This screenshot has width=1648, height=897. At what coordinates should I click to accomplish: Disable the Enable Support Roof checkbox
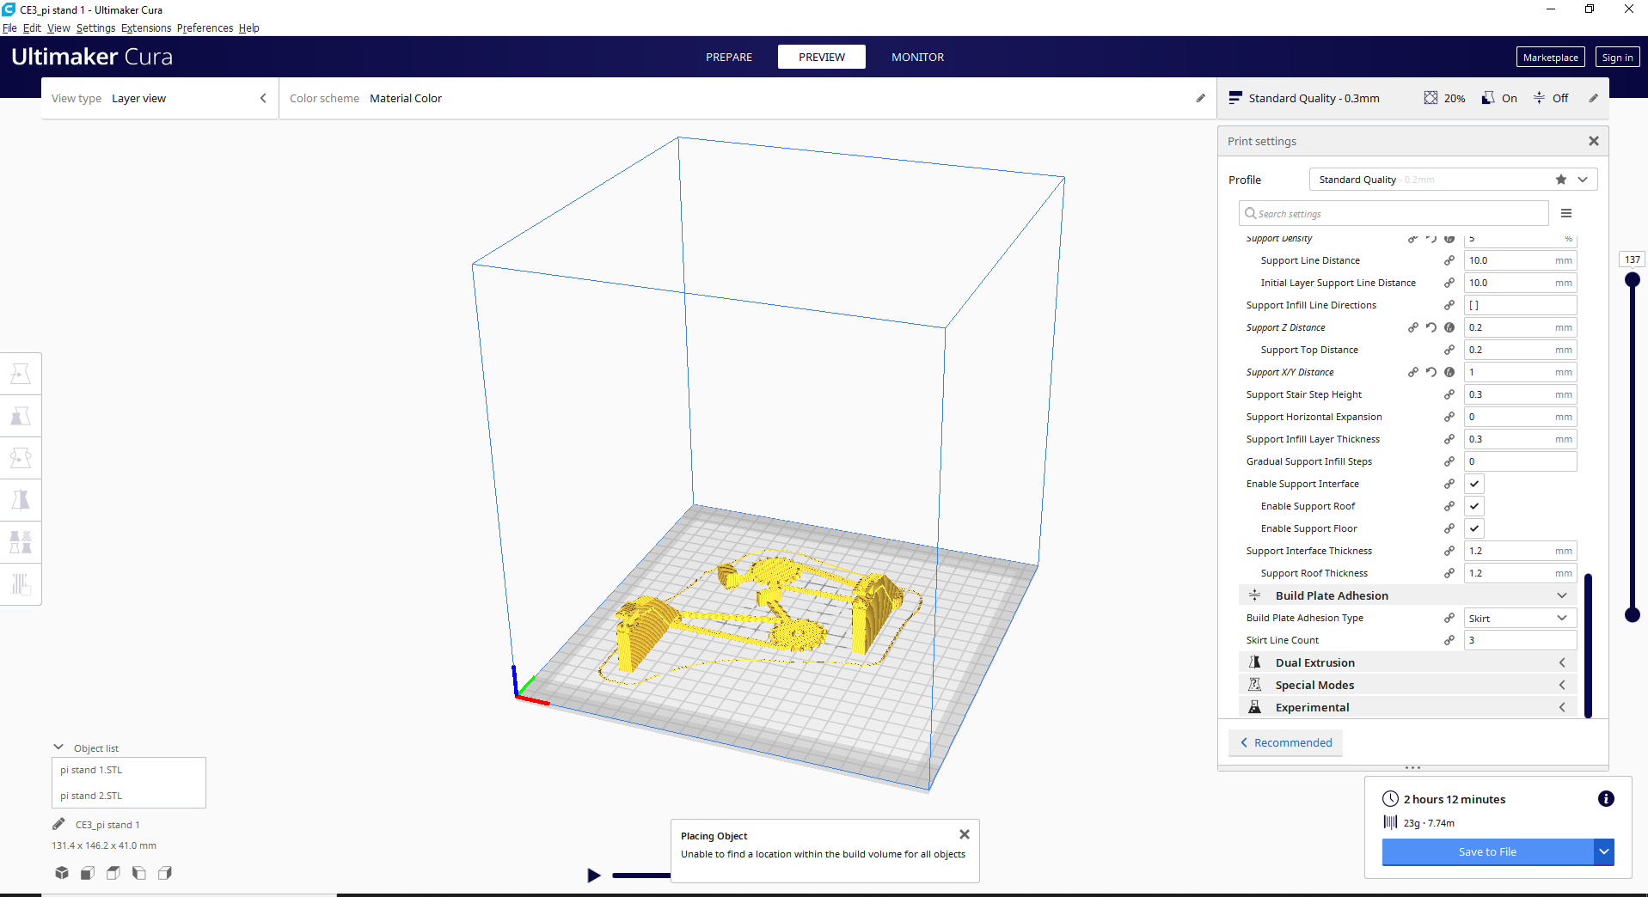1473,506
